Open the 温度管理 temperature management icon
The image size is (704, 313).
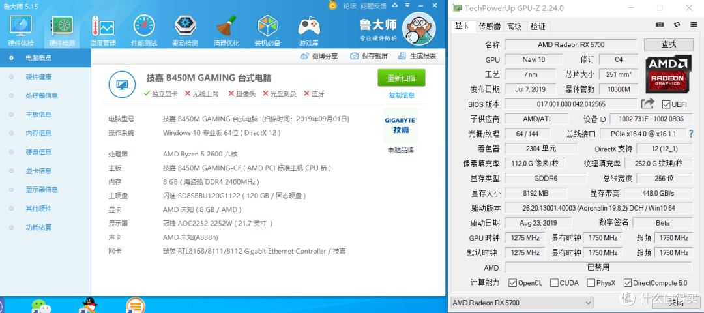coord(103,27)
